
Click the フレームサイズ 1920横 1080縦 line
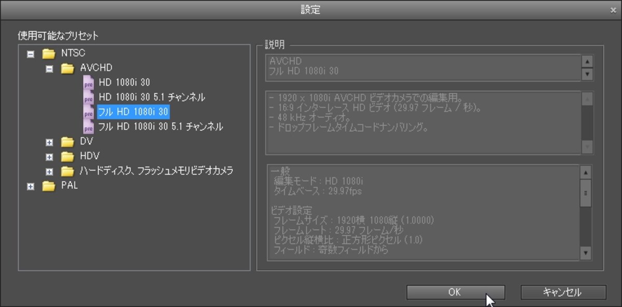(x=354, y=220)
